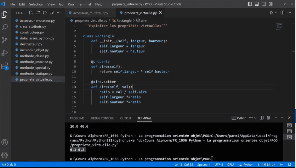
Task: Kill the terminal with trash icon
Action: 268,118
